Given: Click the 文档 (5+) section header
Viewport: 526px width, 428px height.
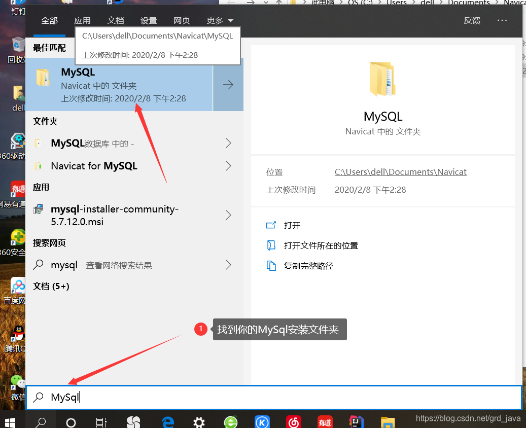Looking at the screenshot, I should click(51, 286).
